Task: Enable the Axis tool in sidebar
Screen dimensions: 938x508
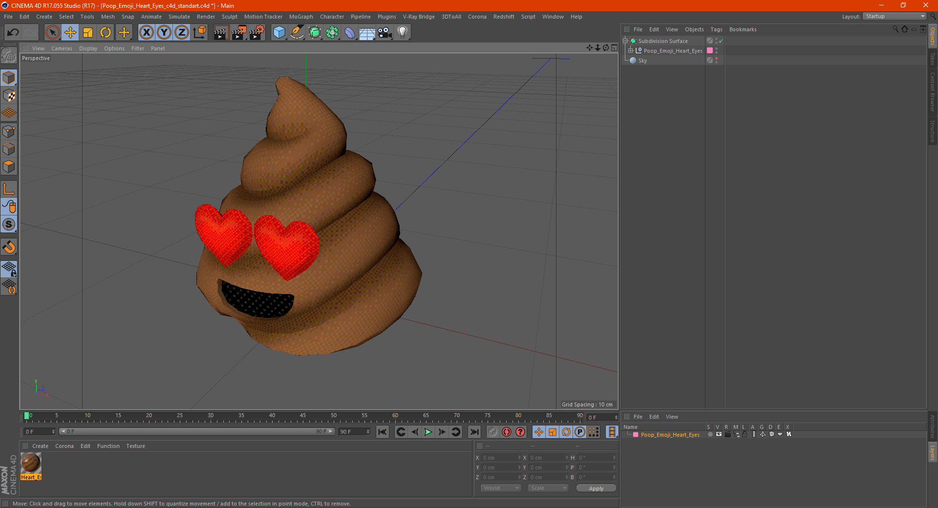Action: click(x=9, y=189)
